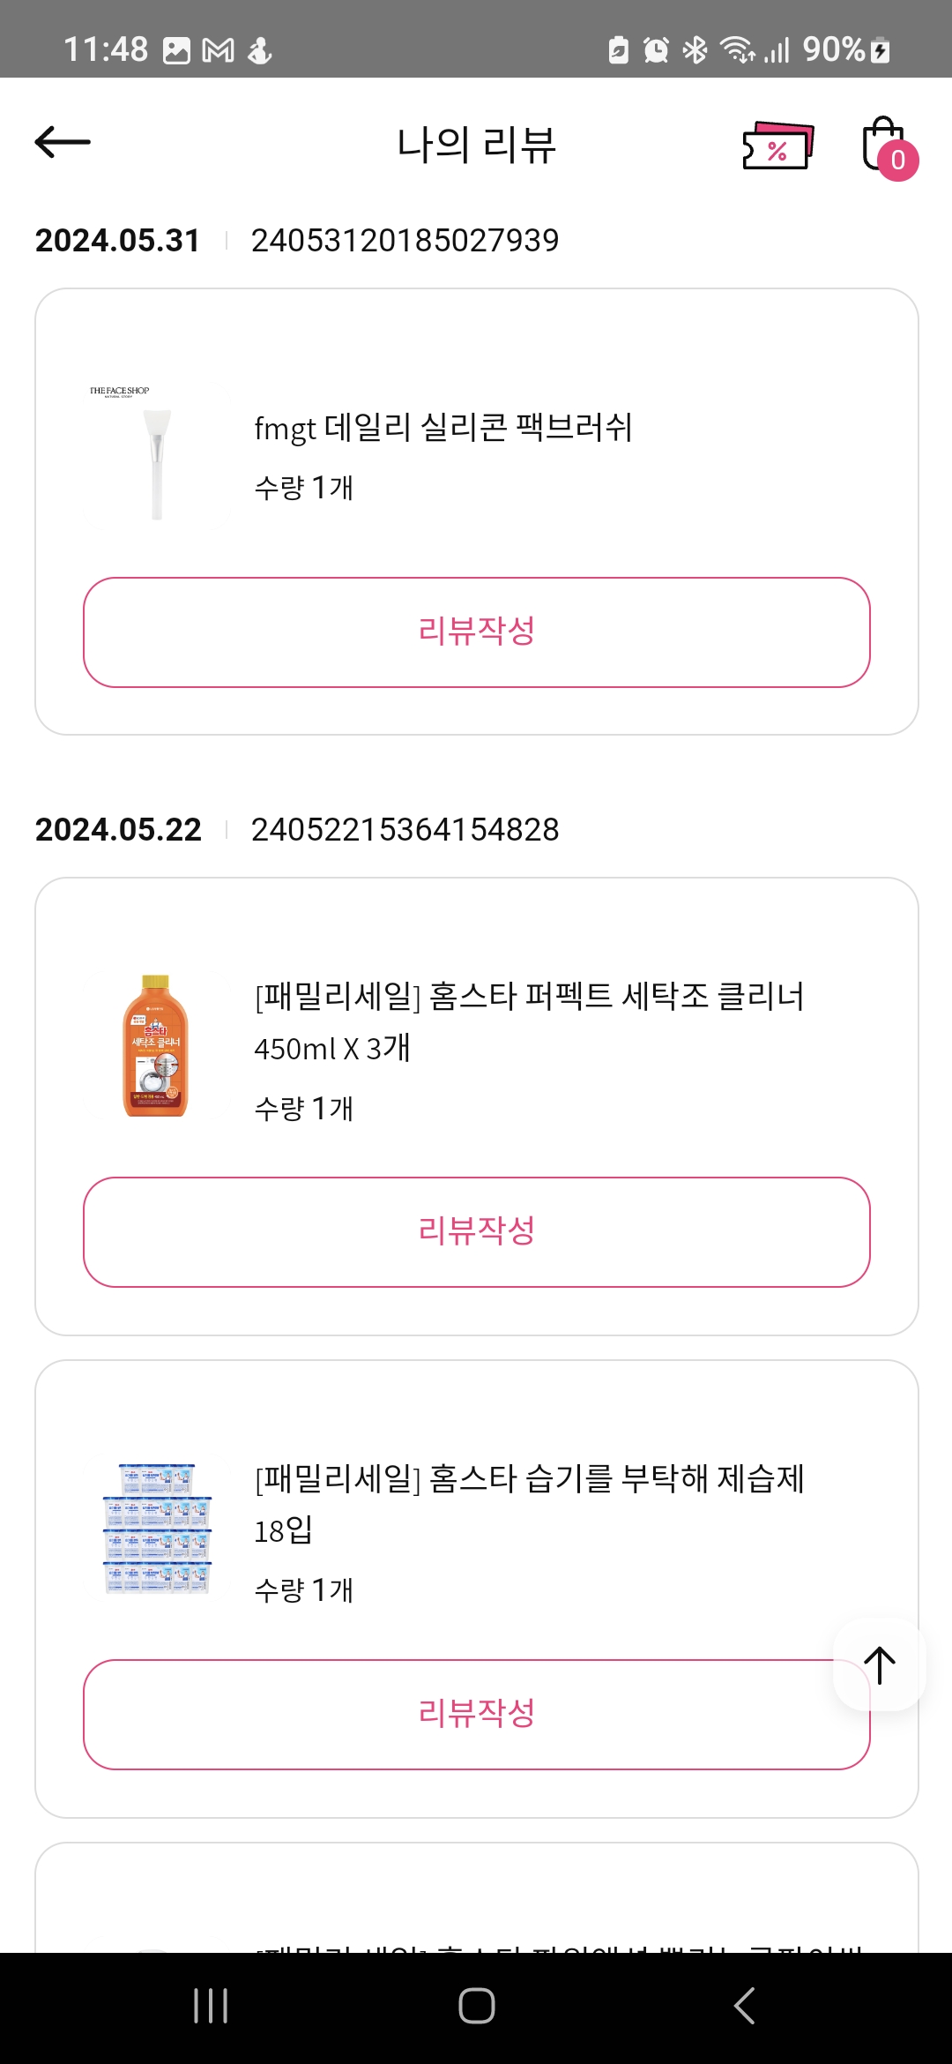Tap product name fmgt 데일리 실리콘 팩브러쉬

pos(443,428)
